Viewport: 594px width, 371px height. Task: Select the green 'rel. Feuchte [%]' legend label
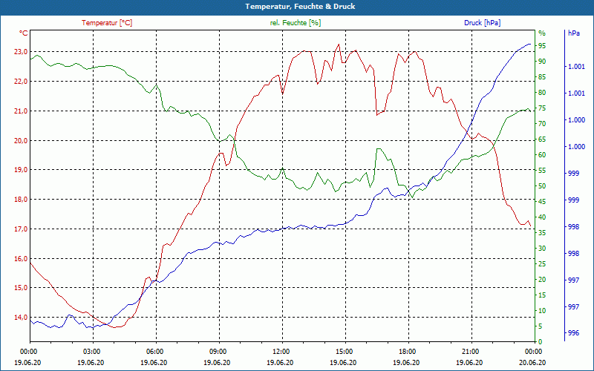(295, 23)
